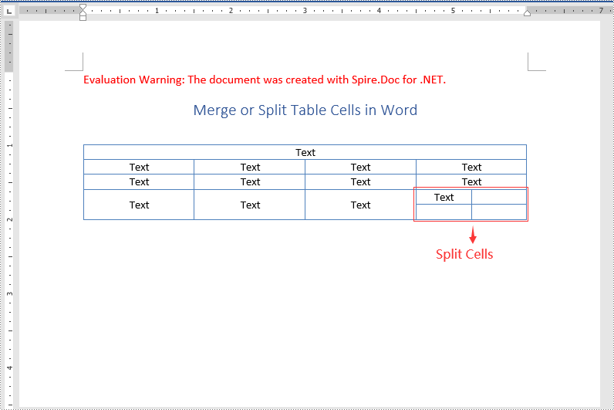The width and height of the screenshot is (614, 410).
Task: Select the Left Indent square marker on ruler
Action: point(83,18)
